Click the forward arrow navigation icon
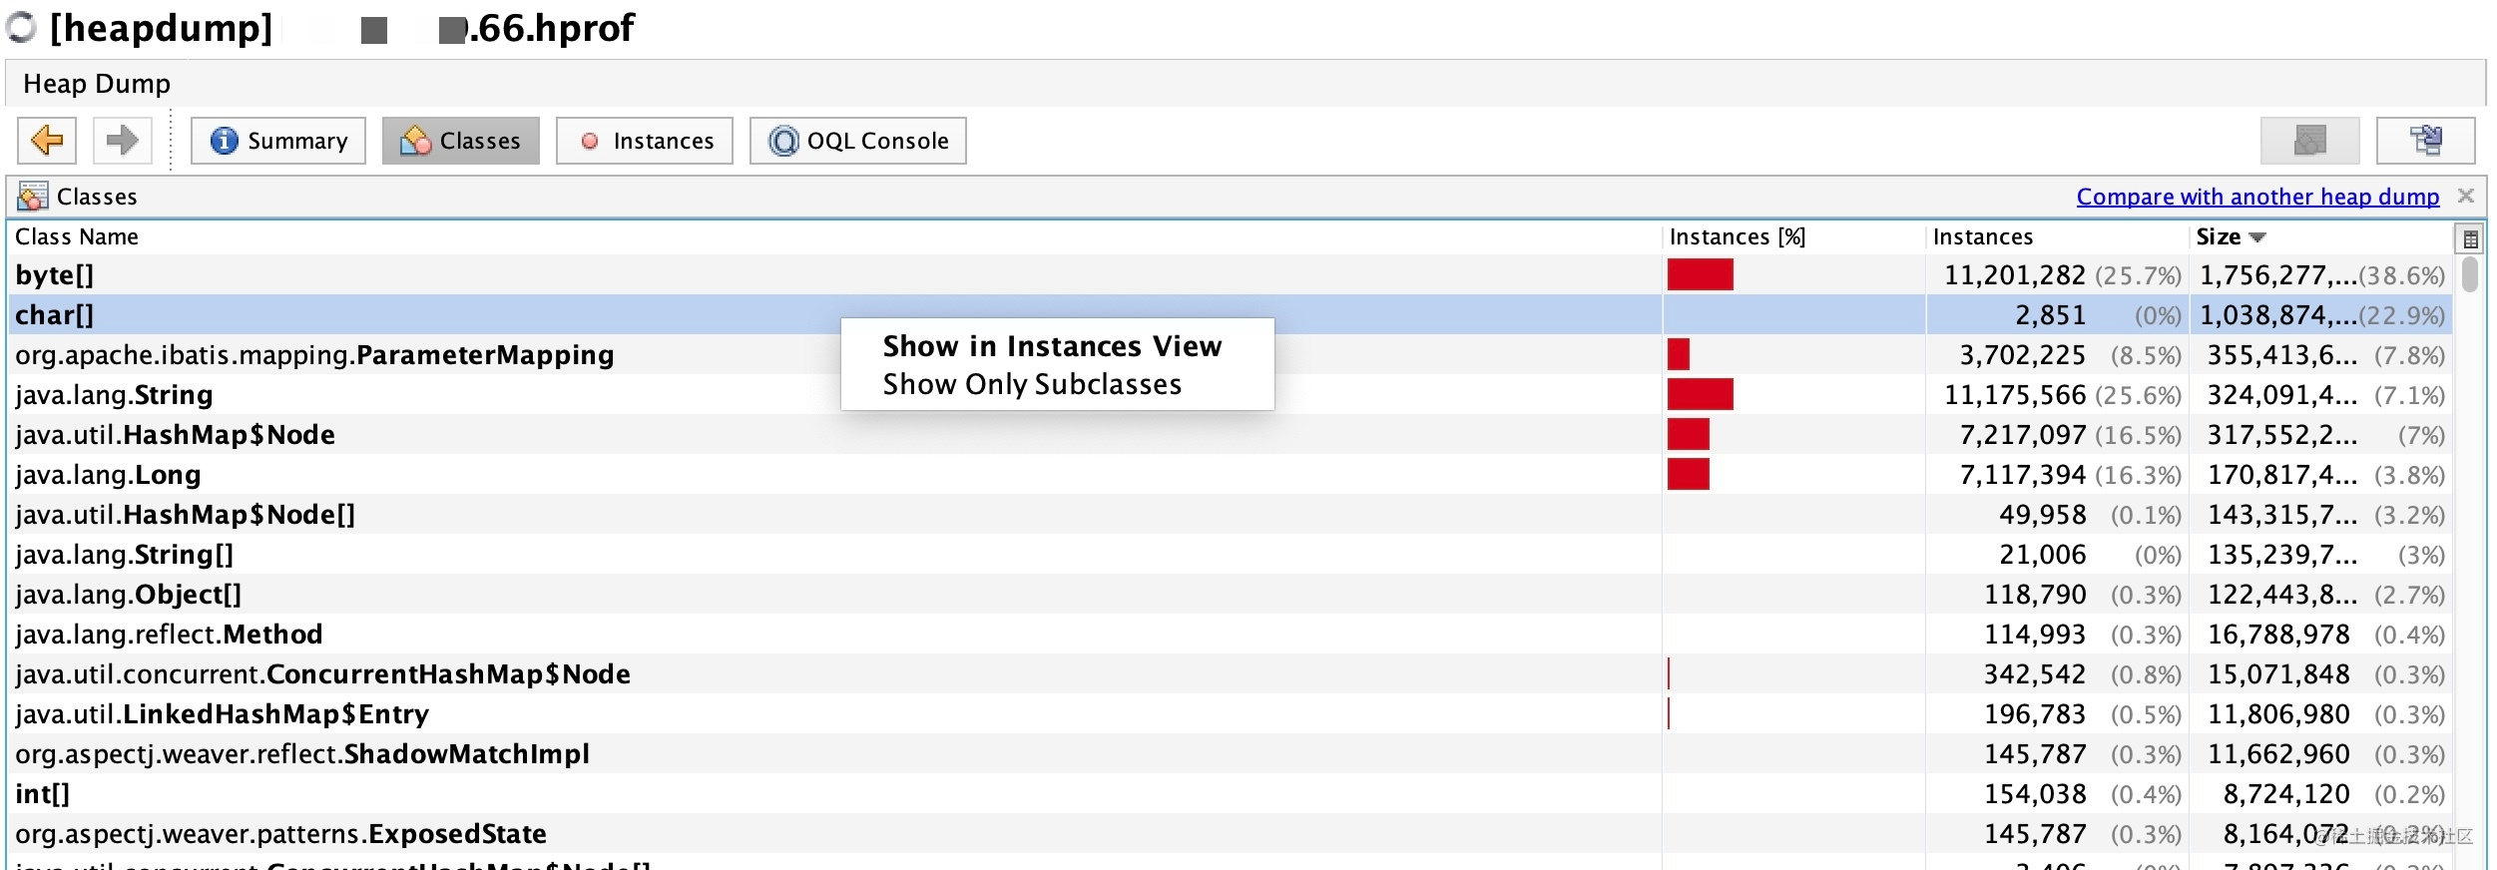The image size is (2497, 870). coord(122,141)
